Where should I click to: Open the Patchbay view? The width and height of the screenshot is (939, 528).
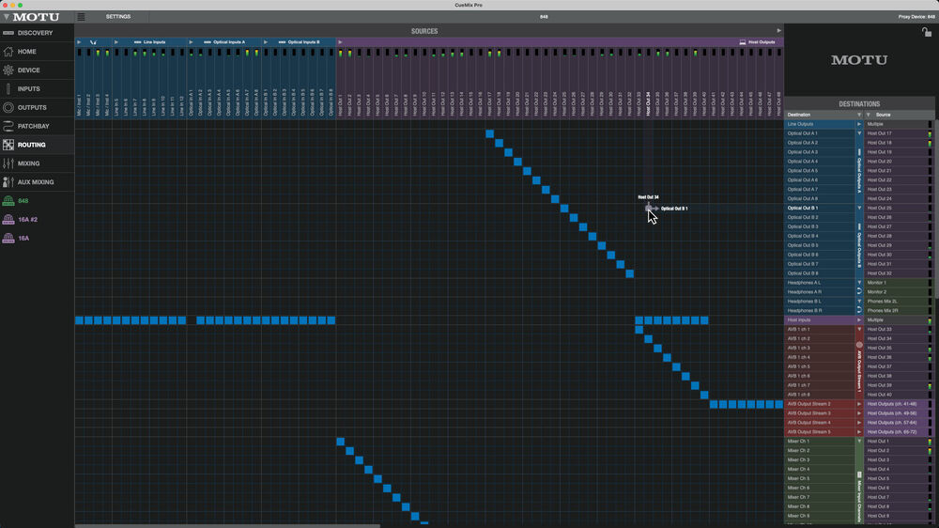point(33,126)
